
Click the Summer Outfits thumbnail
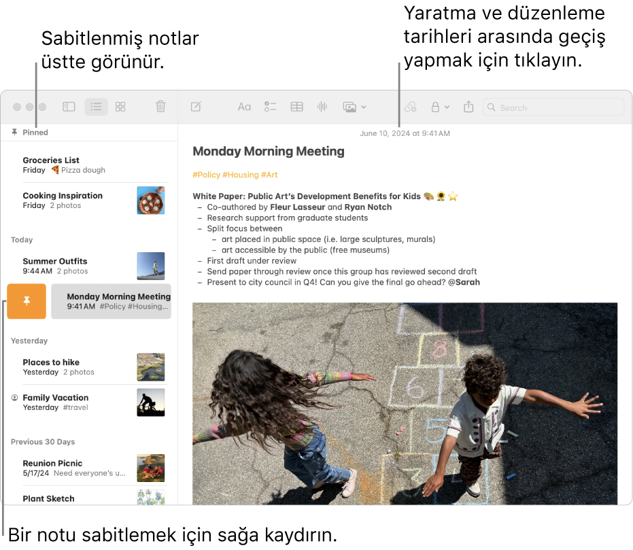[150, 266]
